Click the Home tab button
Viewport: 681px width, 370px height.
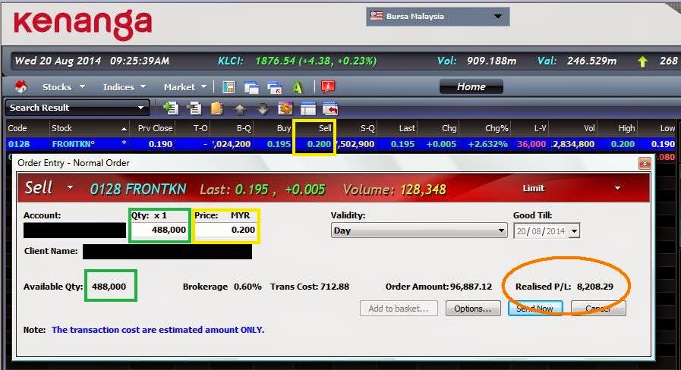471,86
